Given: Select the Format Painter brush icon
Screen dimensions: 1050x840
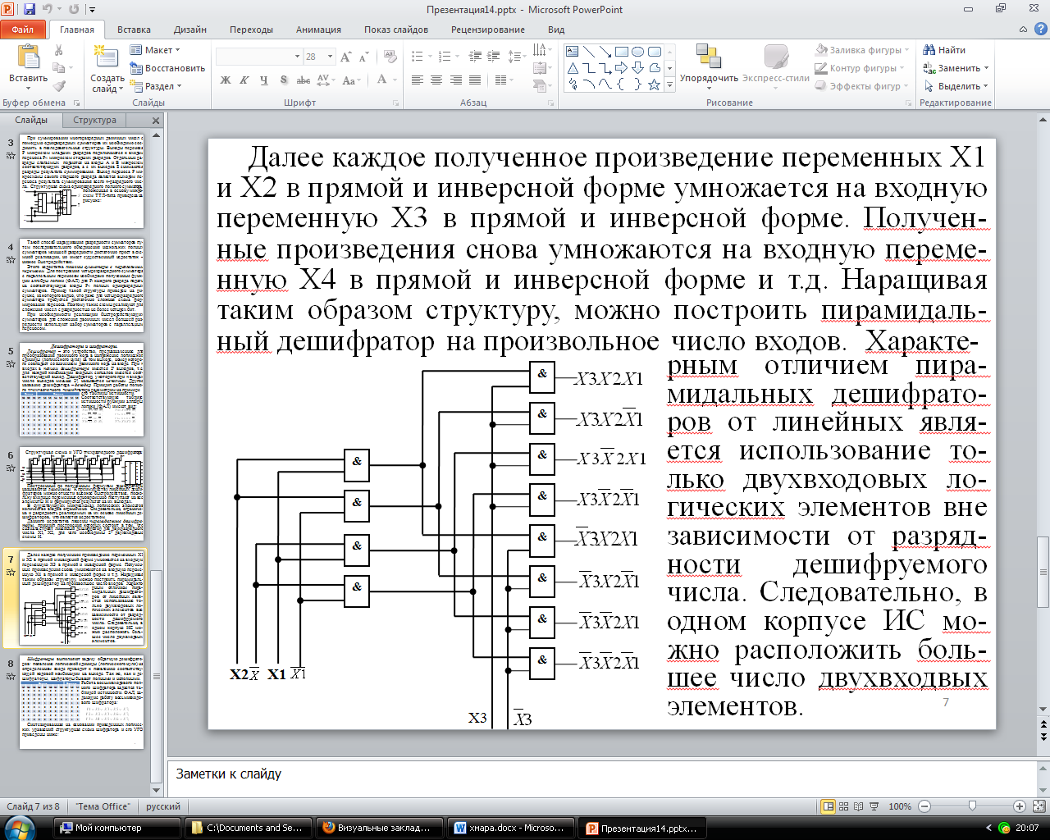Looking at the screenshot, I should [x=59, y=86].
